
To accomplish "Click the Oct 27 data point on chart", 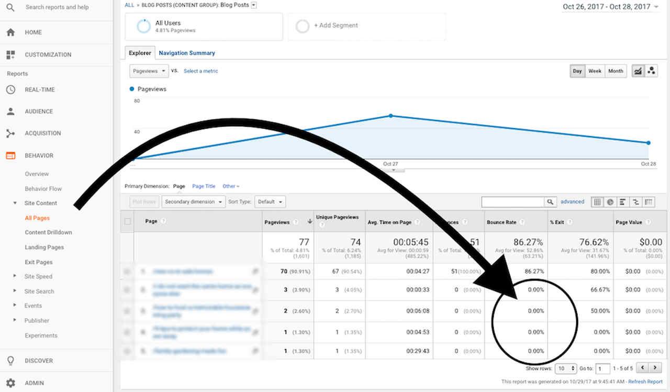I will point(390,116).
